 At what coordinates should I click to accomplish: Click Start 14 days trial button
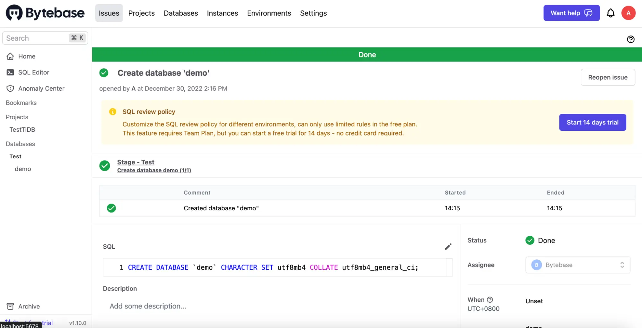coord(593,122)
